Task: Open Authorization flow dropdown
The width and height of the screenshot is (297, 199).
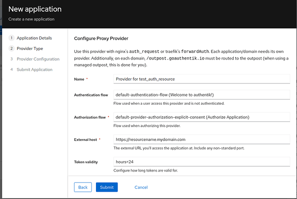Action: click(201, 117)
